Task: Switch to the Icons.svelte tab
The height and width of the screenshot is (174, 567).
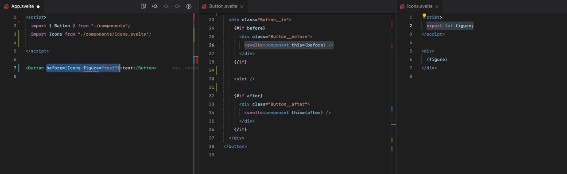Action: 419,7
